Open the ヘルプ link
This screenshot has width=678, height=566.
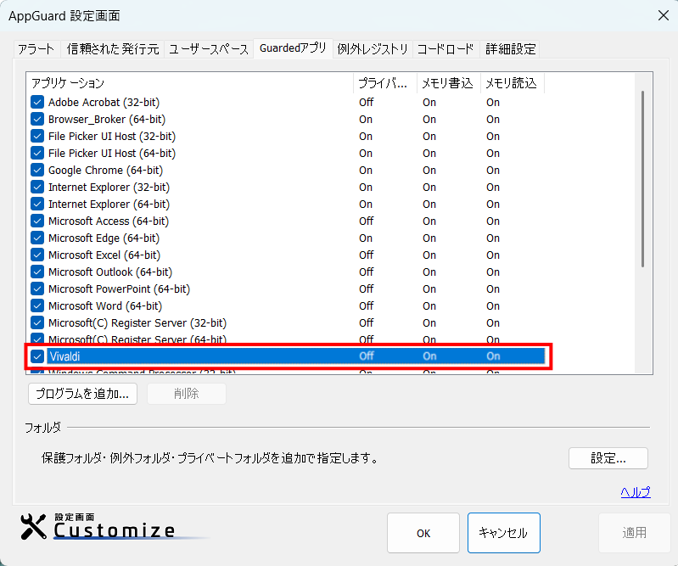click(635, 492)
